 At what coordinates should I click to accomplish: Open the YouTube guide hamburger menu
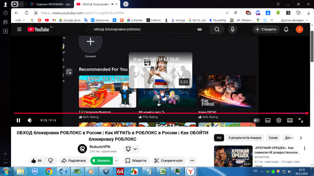click(x=19, y=29)
